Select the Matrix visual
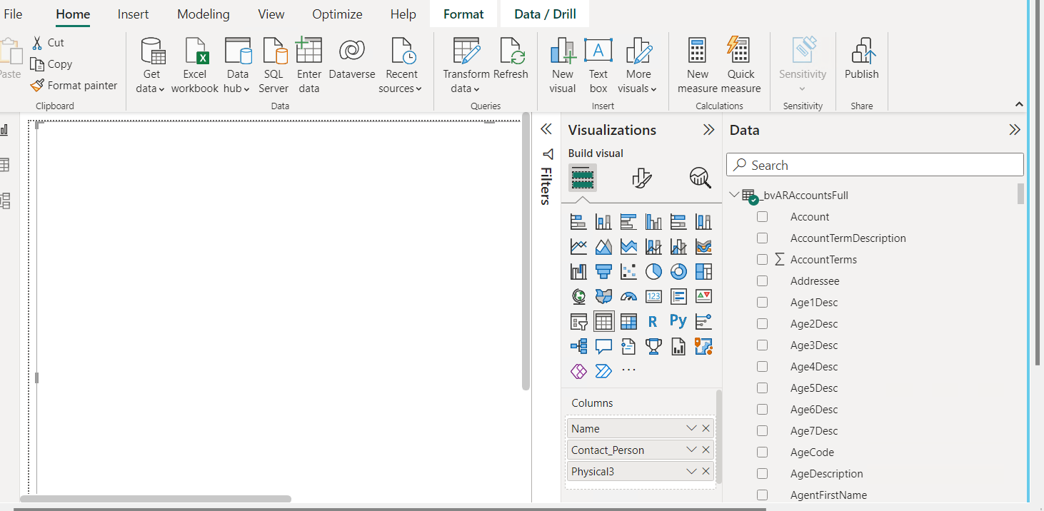The height and width of the screenshot is (511, 1044). pyautogui.click(x=628, y=322)
